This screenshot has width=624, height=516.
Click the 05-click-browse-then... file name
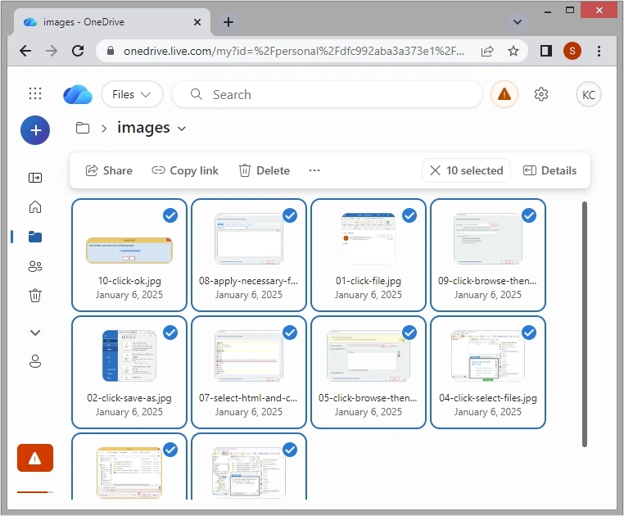(x=369, y=398)
